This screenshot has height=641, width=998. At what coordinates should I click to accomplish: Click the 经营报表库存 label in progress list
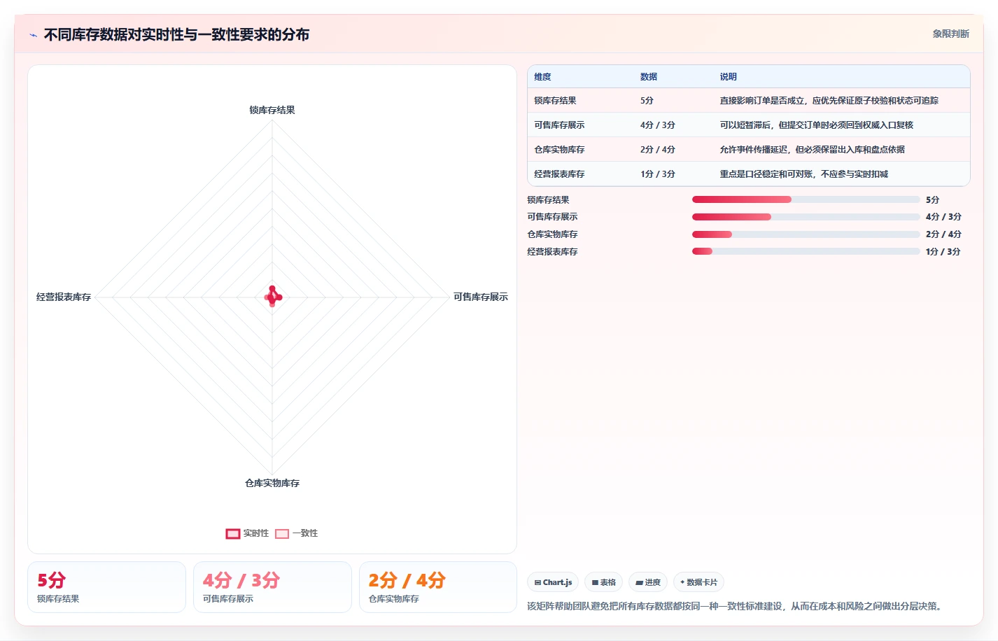[552, 251]
